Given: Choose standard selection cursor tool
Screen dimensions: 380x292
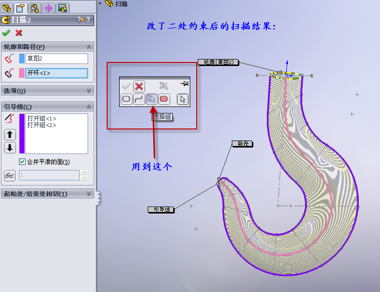Looking at the screenshot, I should click(182, 99).
